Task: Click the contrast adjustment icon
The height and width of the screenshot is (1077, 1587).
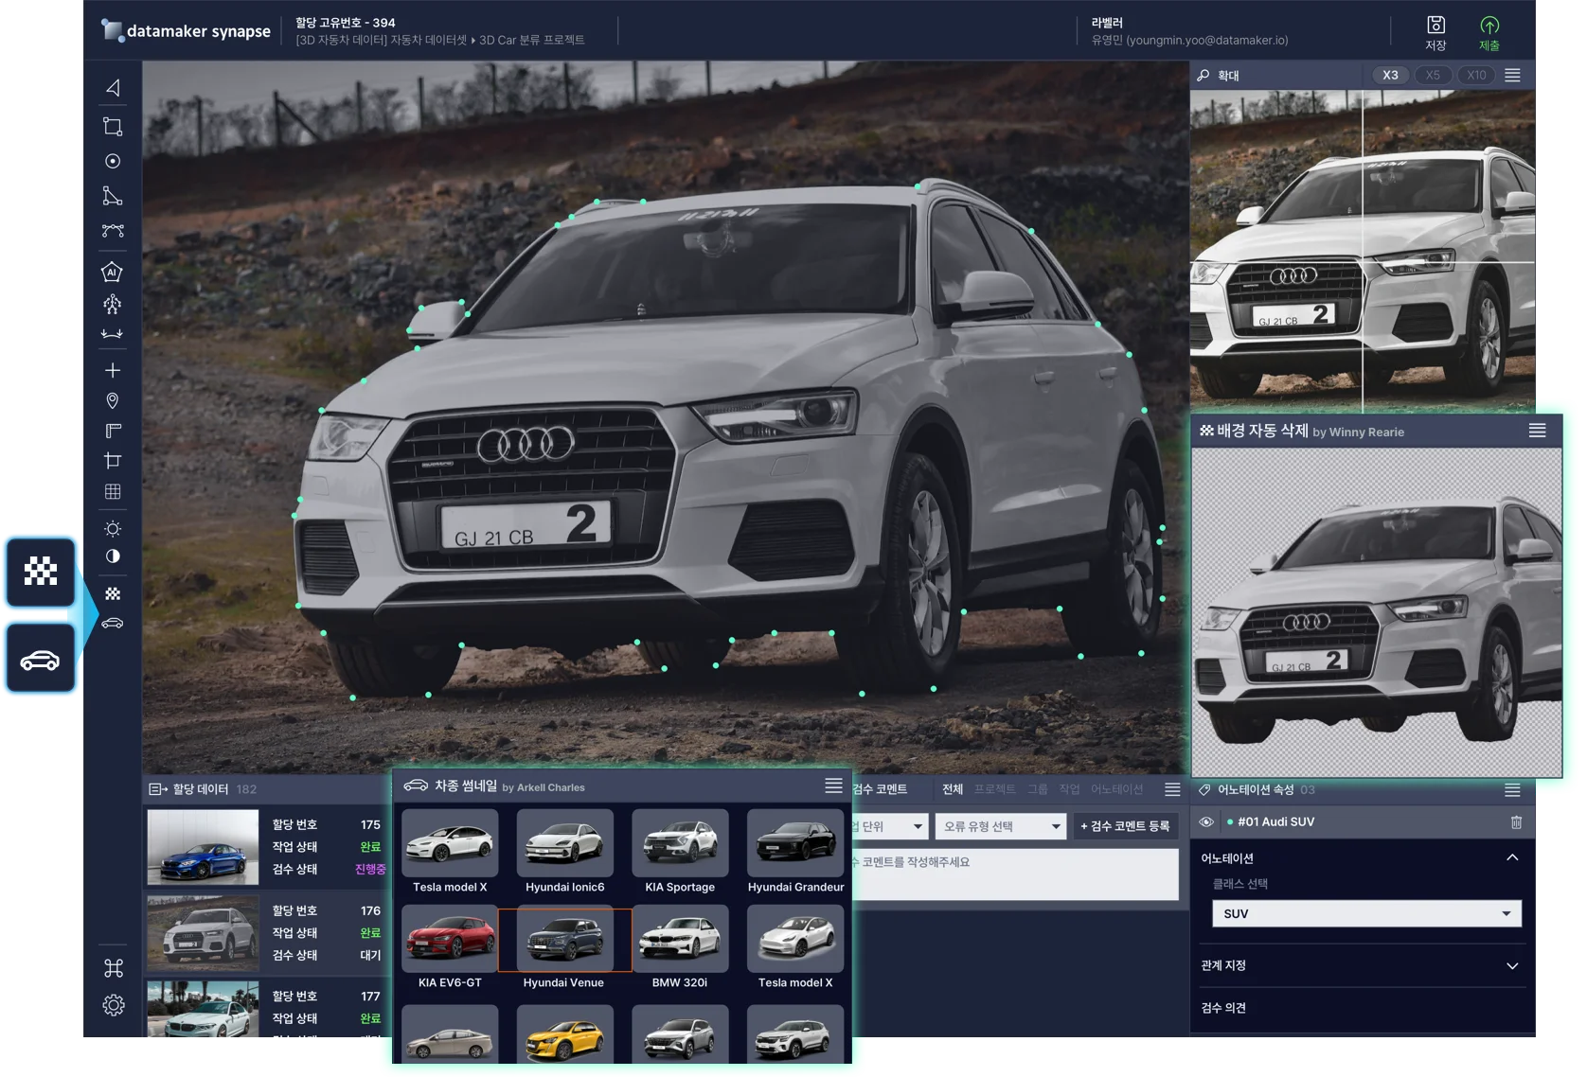Action: 113,556
